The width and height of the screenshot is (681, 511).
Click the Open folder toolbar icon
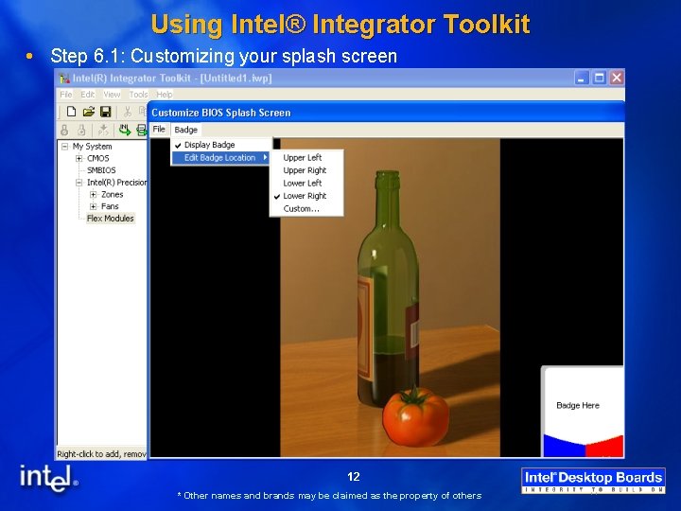point(89,112)
